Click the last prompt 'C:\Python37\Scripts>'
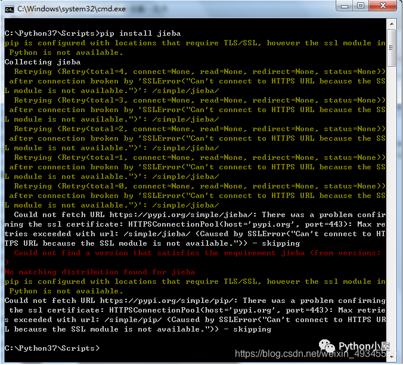Screen dimensions: 403x365 point(52,348)
